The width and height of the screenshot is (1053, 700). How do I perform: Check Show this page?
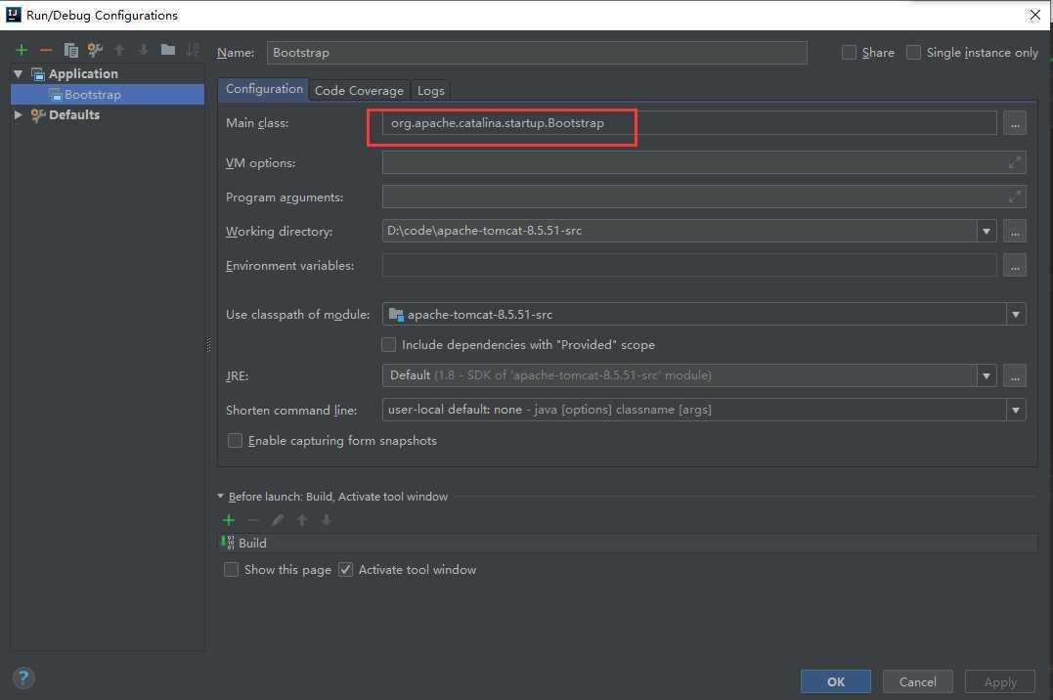coord(231,570)
